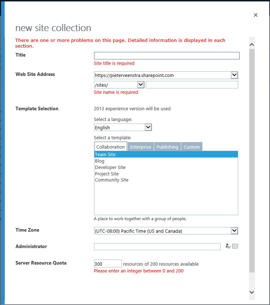
Task: Open the language dropdown showing English
Action: pyautogui.click(x=123, y=127)
